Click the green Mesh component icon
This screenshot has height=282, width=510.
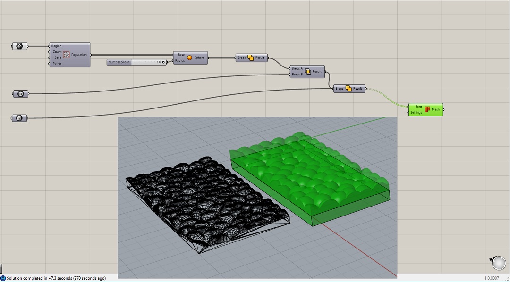point(427,109)
